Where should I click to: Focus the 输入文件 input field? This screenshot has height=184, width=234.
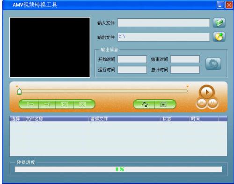click(163, 23)
